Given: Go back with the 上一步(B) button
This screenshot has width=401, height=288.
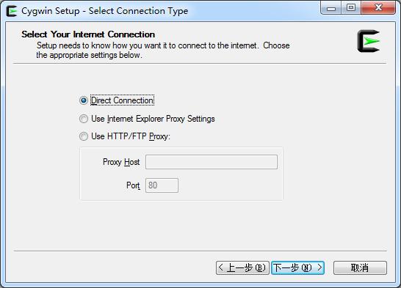Looking at the screenshot, I should [x=242, y=267].
